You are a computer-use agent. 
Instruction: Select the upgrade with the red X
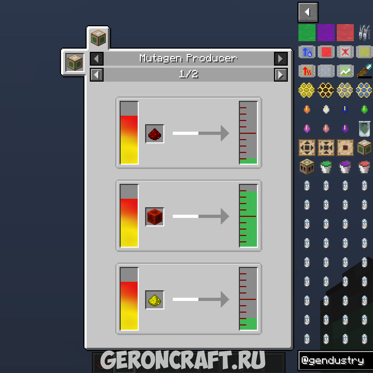[345, 52]
